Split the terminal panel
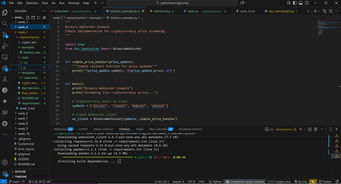341x184 pixels. pos(309,129)
